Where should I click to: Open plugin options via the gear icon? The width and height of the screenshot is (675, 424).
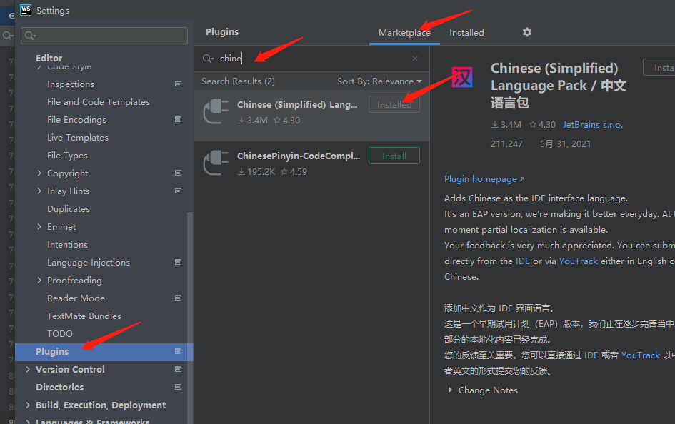tap(526, 32)
